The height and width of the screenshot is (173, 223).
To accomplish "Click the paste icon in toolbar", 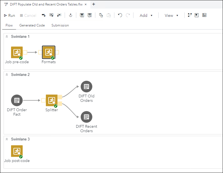I will coord(109,15).
